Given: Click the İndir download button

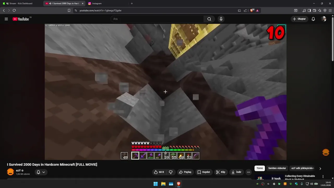Looking at the screenshot, I should coord(236,172).
